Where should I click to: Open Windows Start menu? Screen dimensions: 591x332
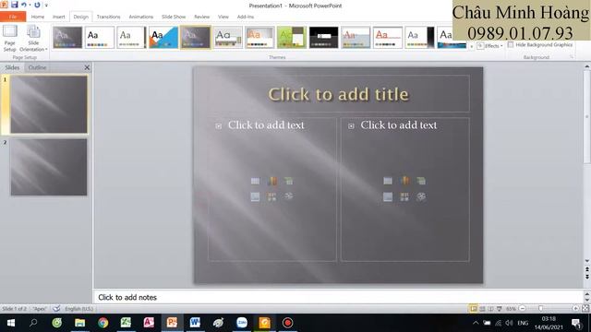(10, 323)
